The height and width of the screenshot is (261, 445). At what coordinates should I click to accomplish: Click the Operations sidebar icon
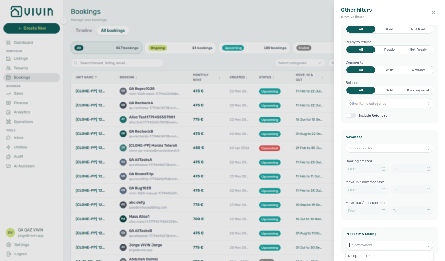coord(8,122)
